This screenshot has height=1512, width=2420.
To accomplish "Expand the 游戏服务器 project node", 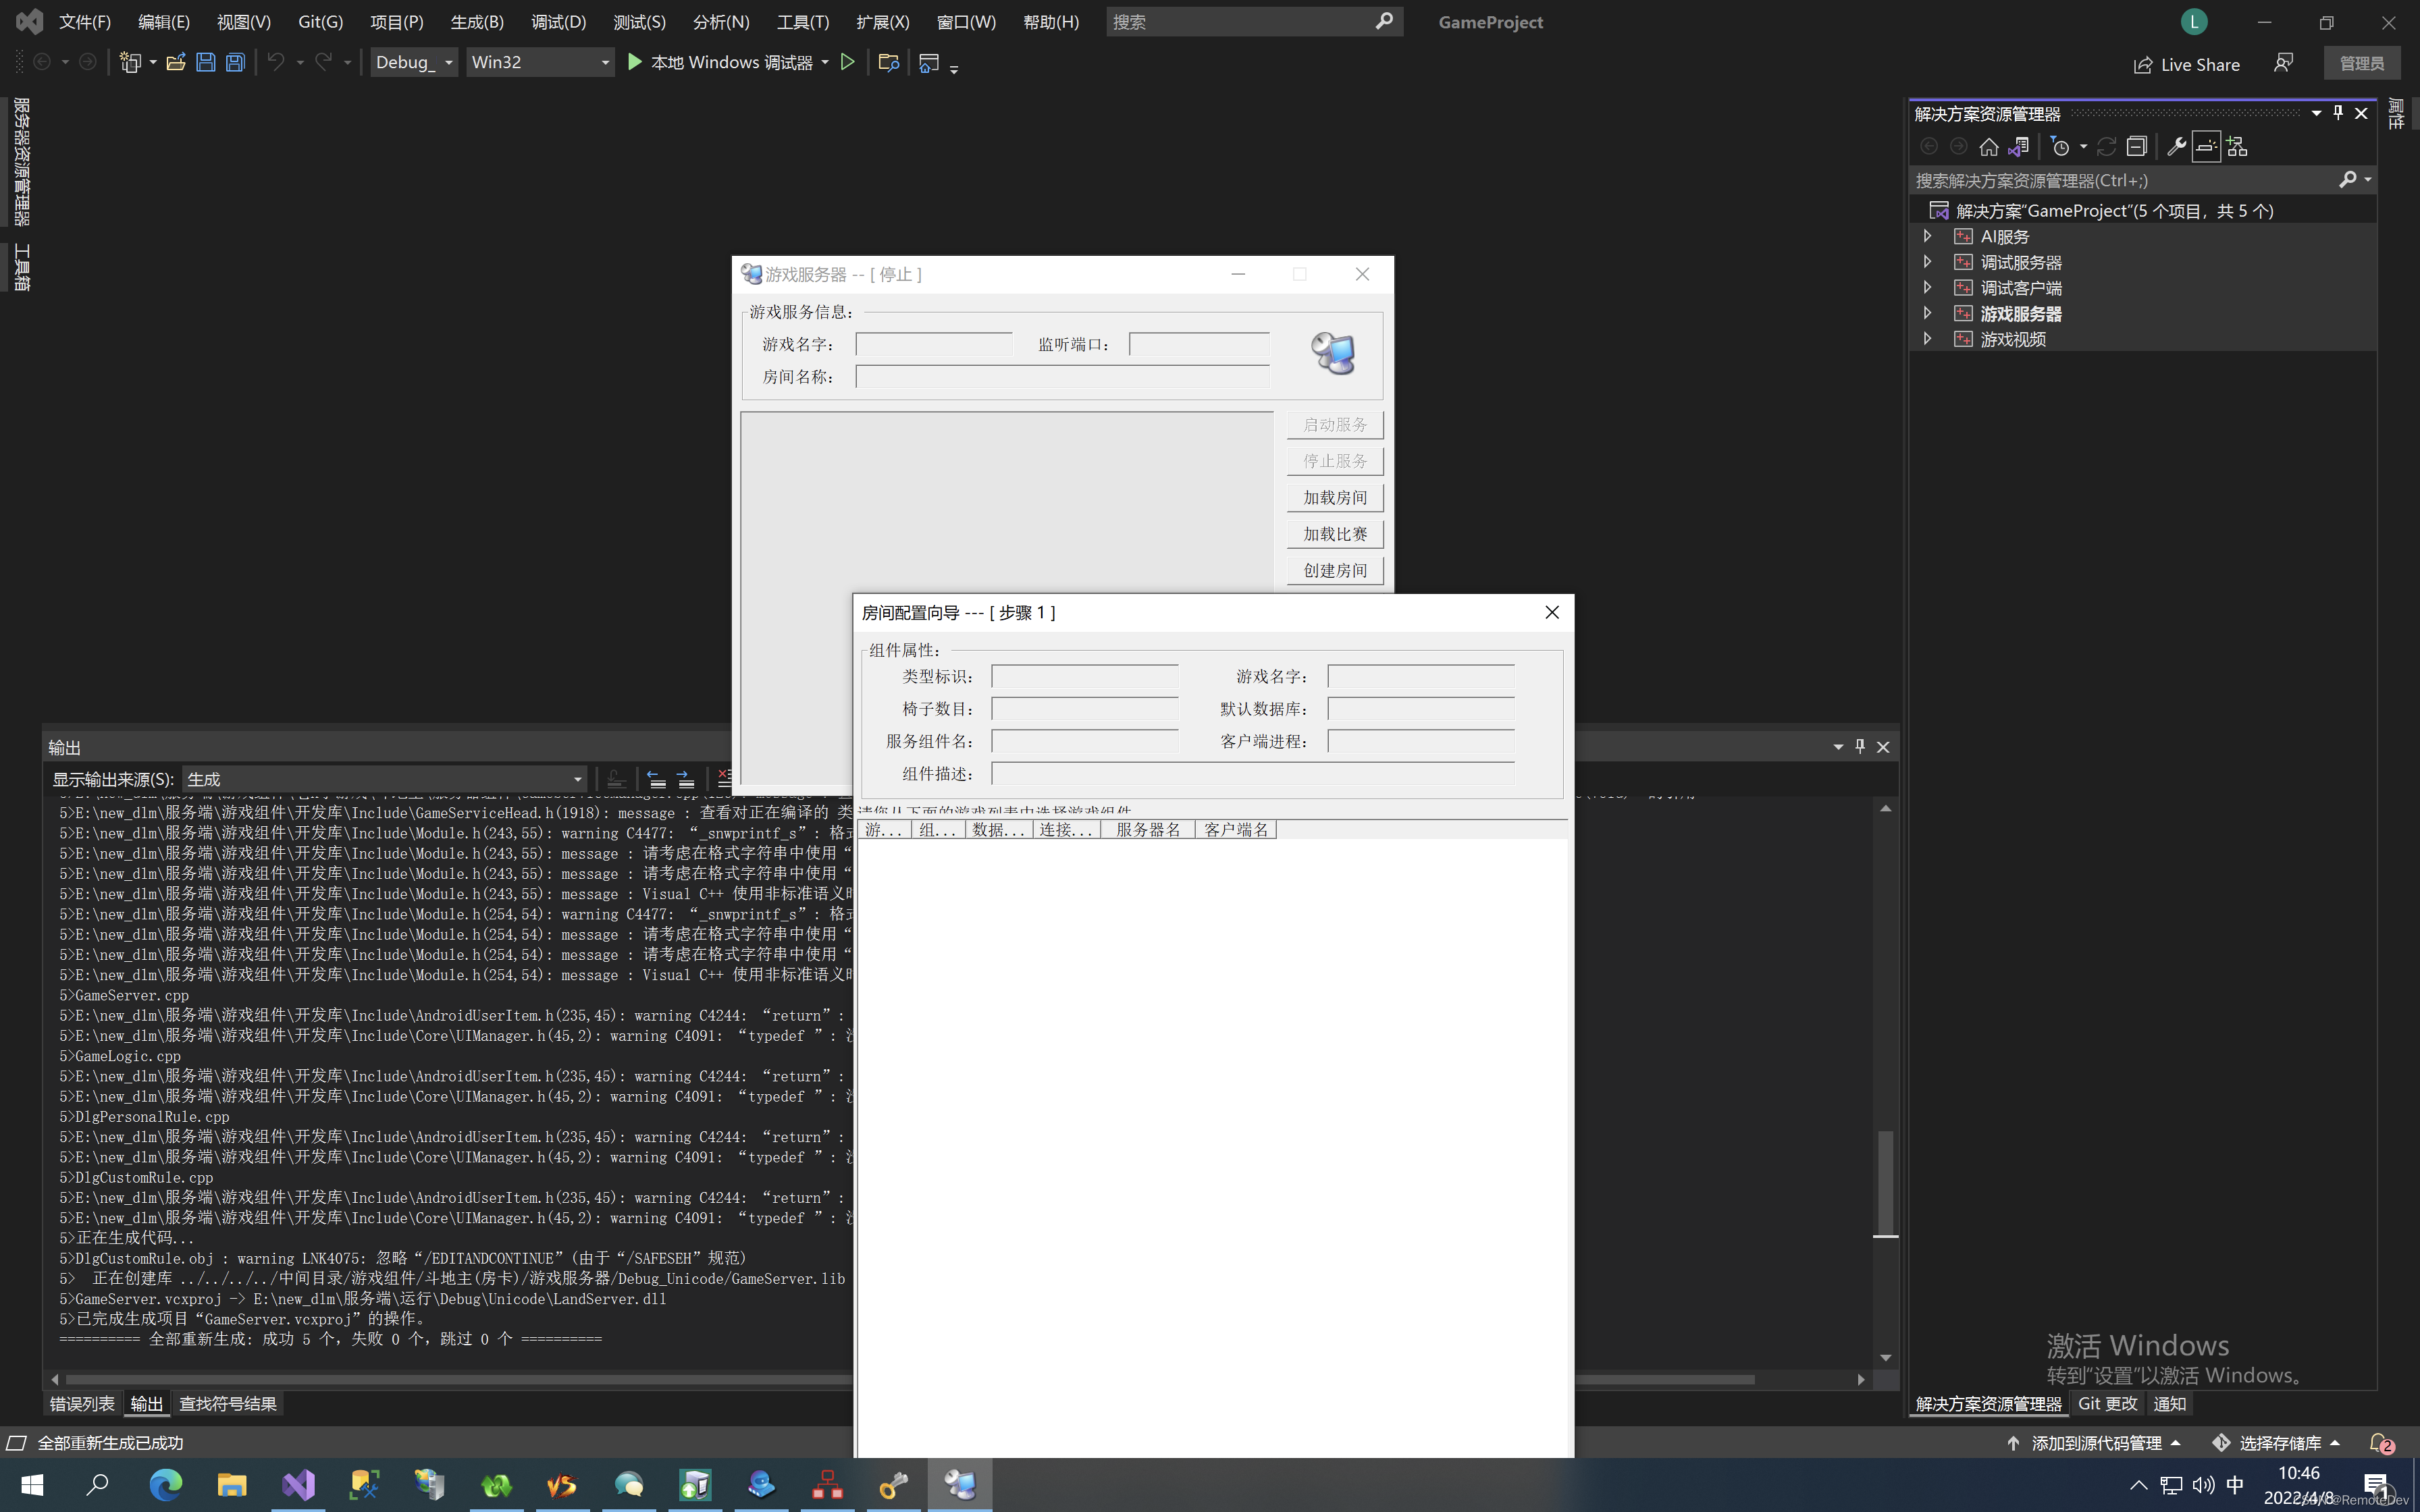I will pos(1927,313).
